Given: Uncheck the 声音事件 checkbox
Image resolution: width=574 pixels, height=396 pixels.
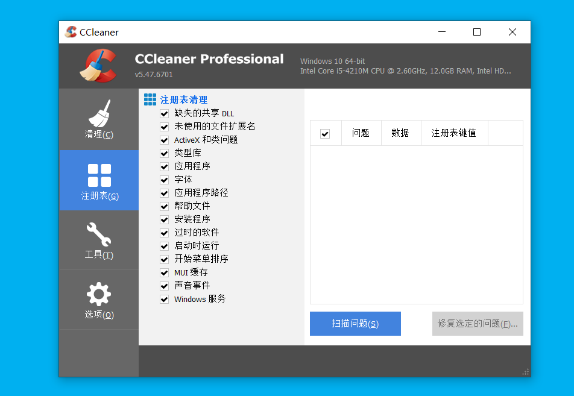Looking at the screenshot, I should click(x=165, y=286).
